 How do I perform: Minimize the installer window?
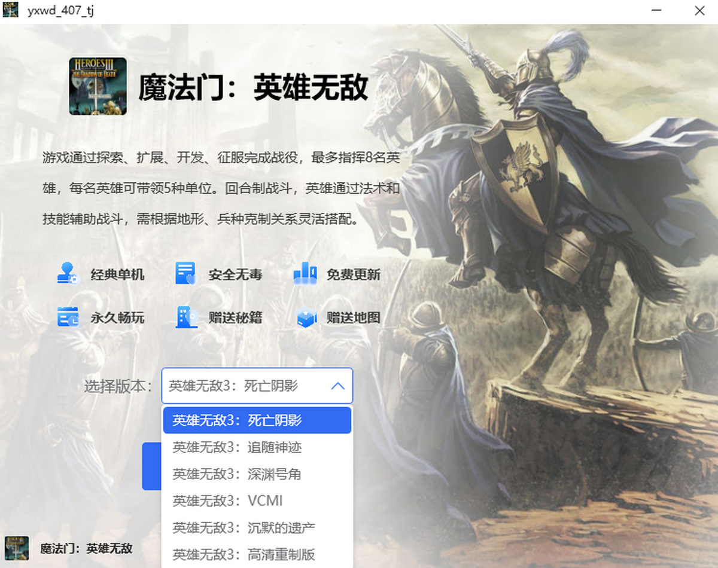tap(658, 11)
